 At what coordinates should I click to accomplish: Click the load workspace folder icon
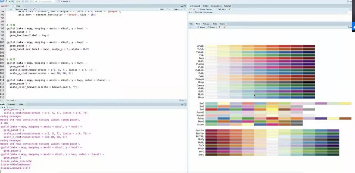(191, 9)
